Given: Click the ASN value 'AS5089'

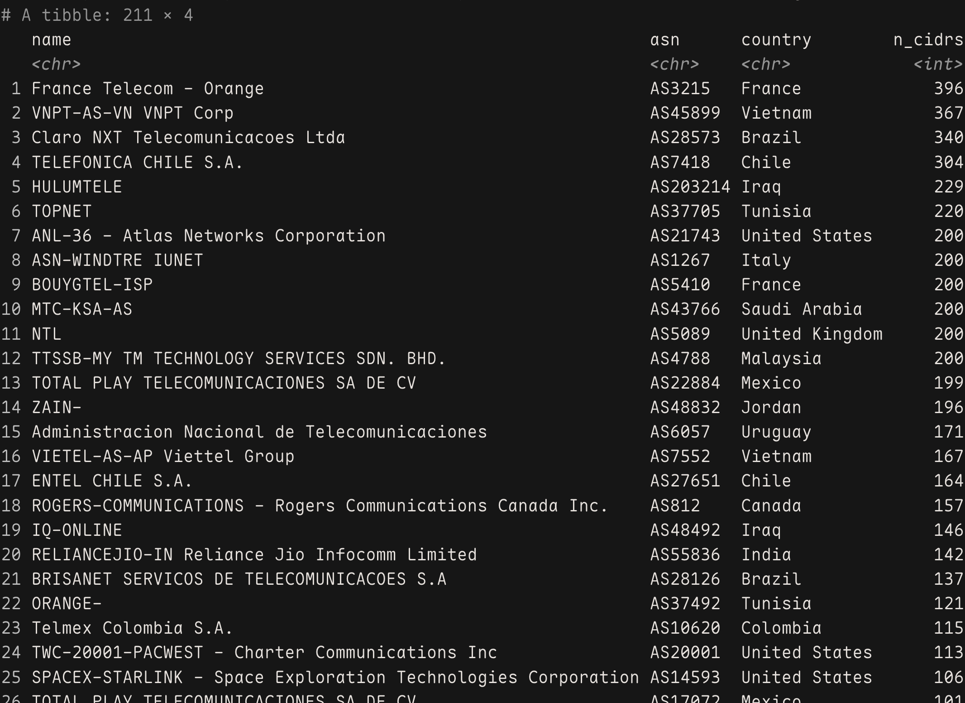Looking at the screenshot, I should pyautogui.click(x=680, y=334).
